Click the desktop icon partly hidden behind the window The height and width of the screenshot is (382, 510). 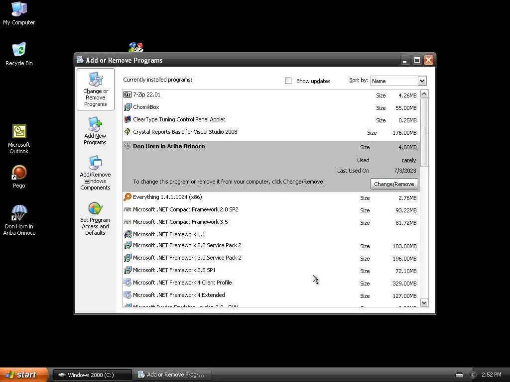(136, 47)
